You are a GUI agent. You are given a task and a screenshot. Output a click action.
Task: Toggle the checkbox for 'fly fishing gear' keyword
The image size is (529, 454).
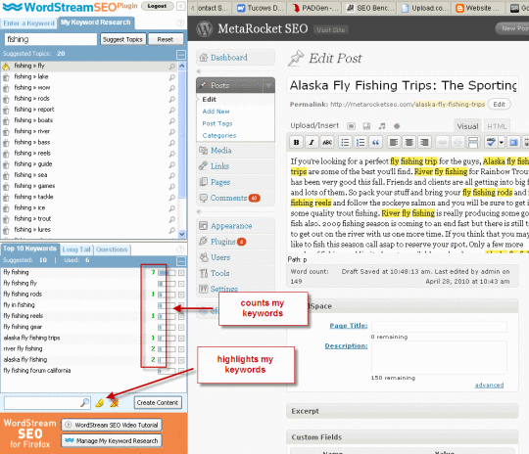[181, 327]
